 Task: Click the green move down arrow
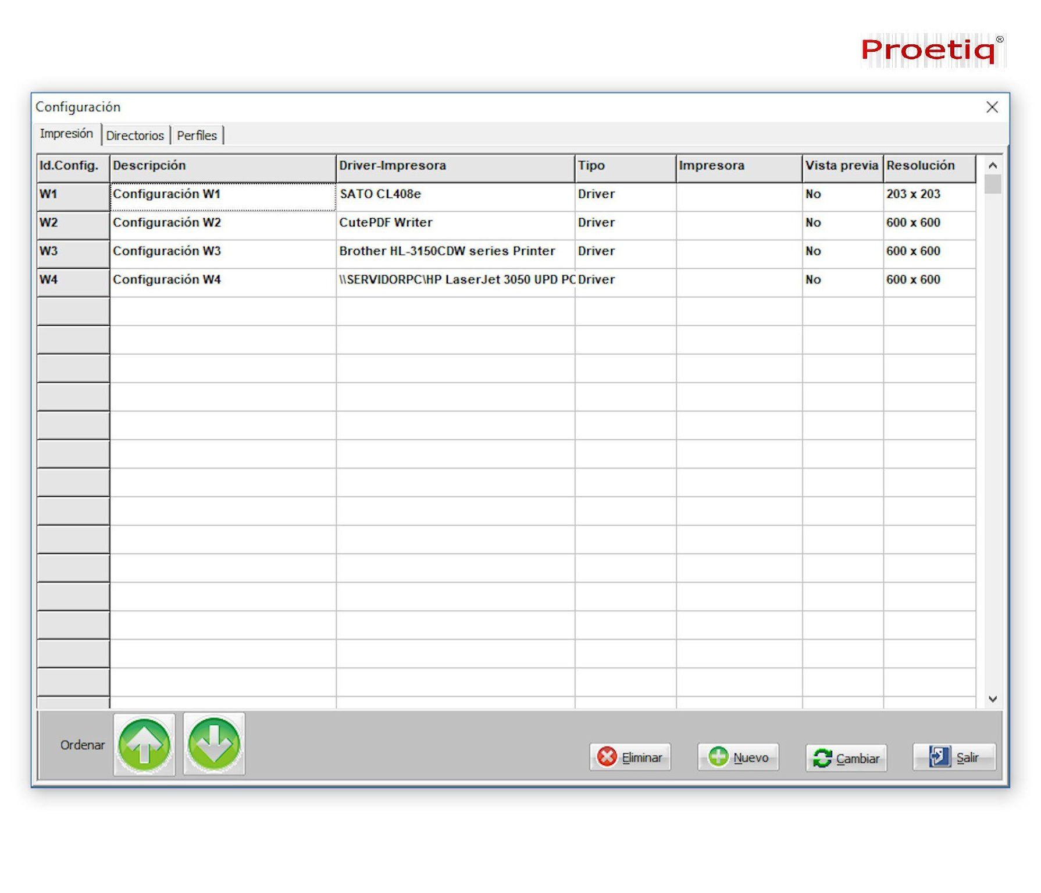214,744
